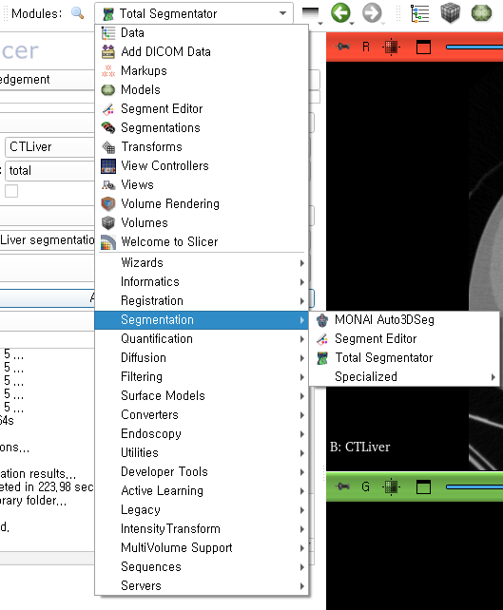Expand the Wizards submenu
The width and height of the screenshot is (503, 610).
[x=202, y=263]
